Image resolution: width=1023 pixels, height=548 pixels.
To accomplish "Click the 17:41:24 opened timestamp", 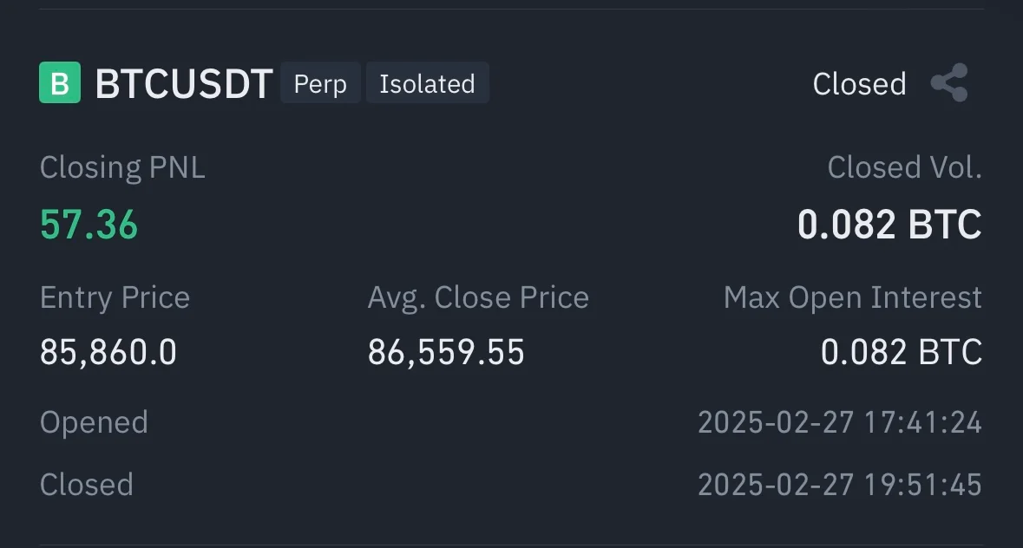I will point(921,422).
